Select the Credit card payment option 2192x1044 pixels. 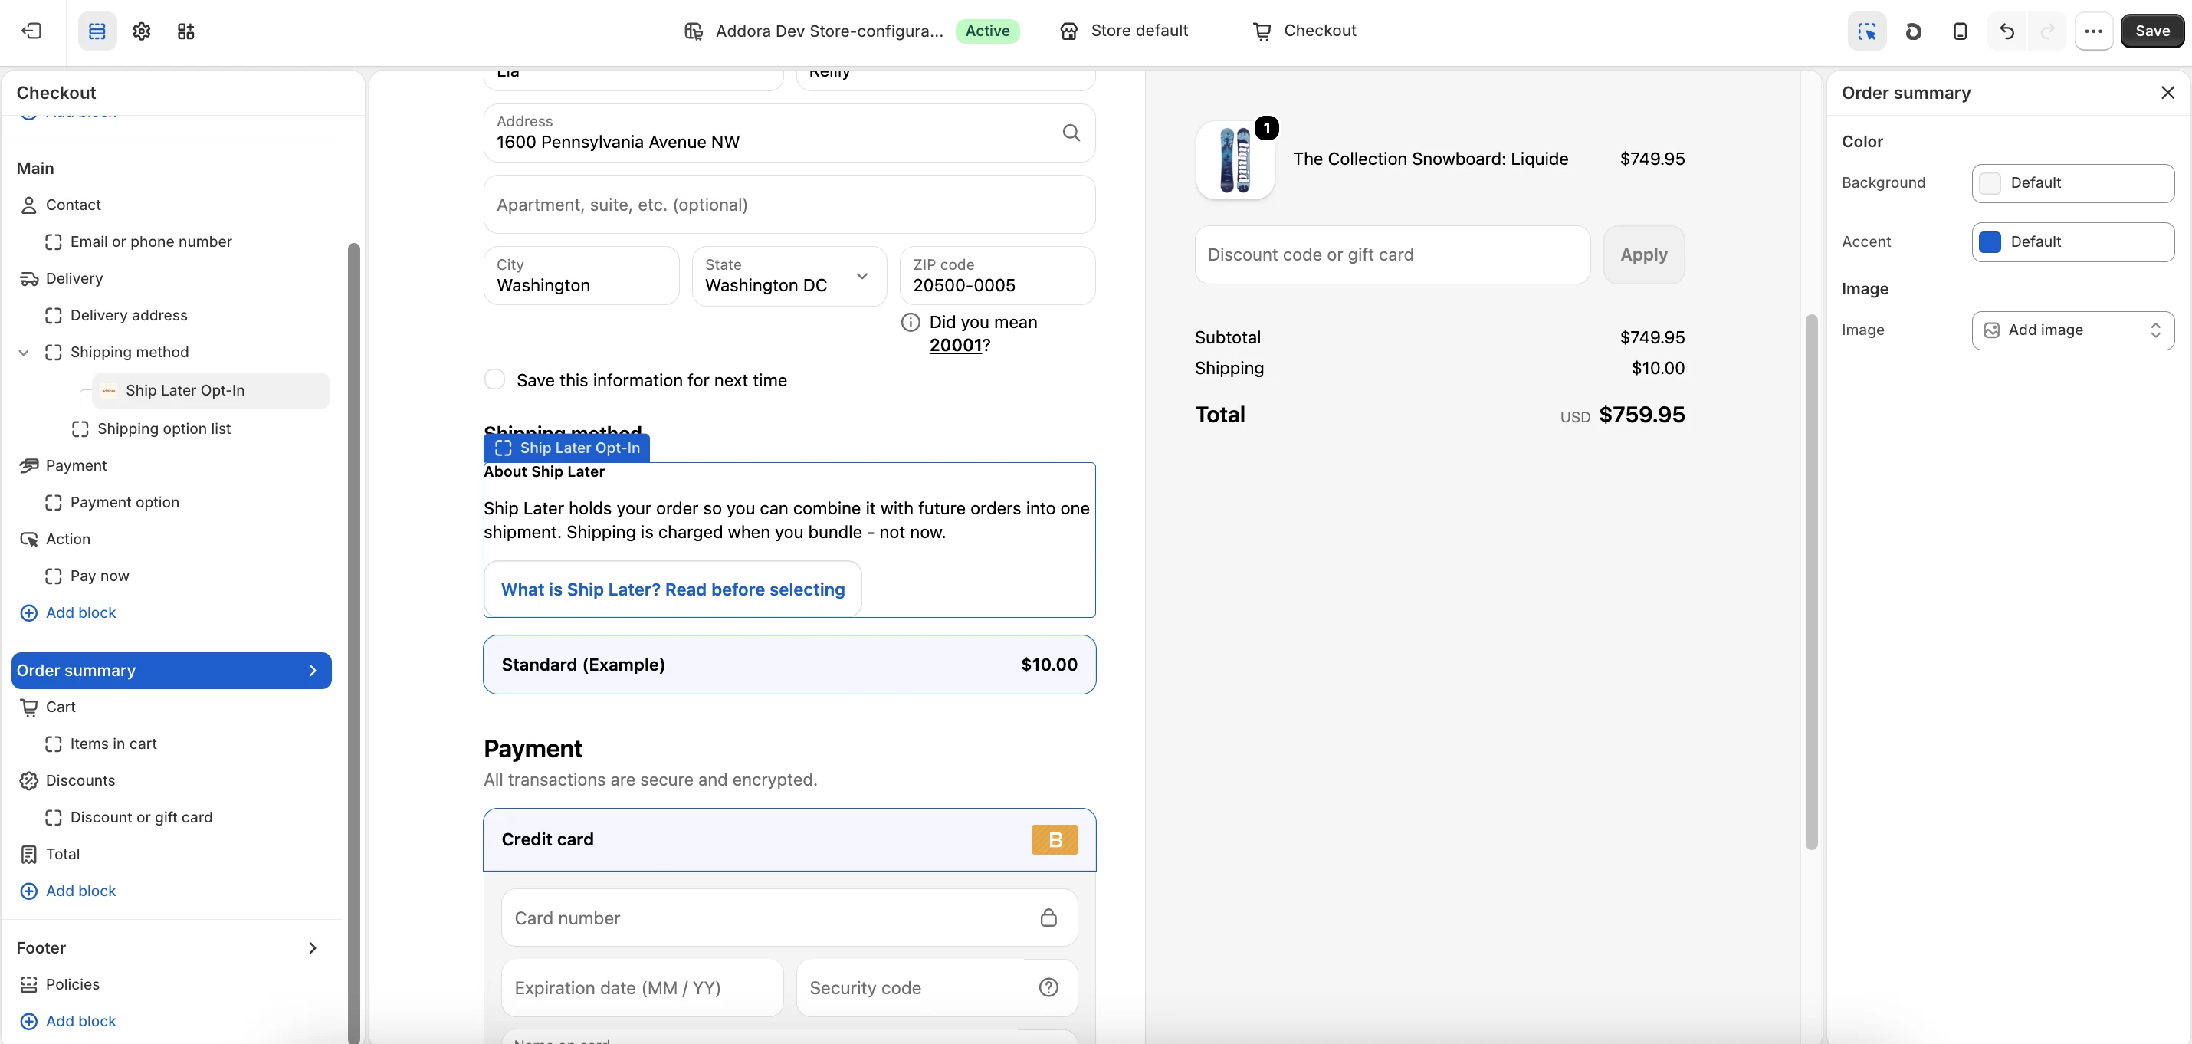[x=789, y=839]
